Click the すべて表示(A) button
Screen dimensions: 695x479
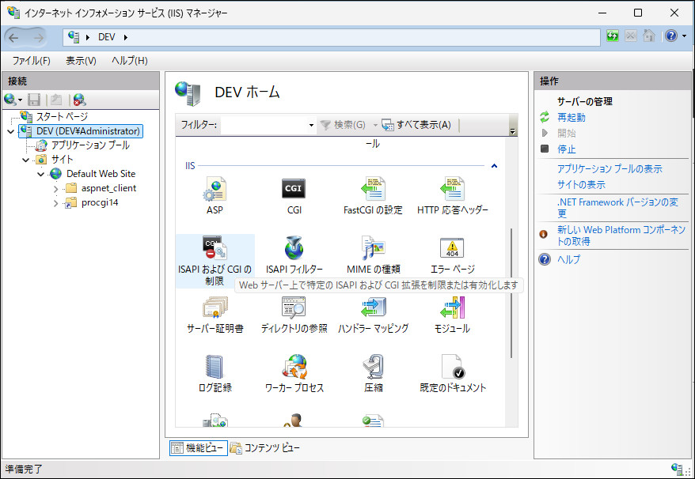[x=416, y=126]
